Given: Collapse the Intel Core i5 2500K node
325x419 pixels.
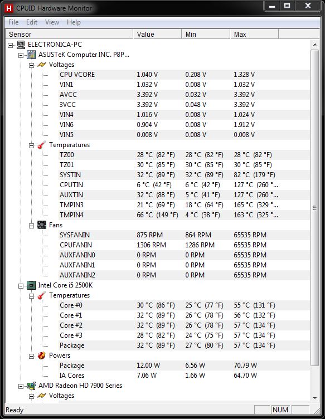Looking at the screenshot, I should 21,286.
